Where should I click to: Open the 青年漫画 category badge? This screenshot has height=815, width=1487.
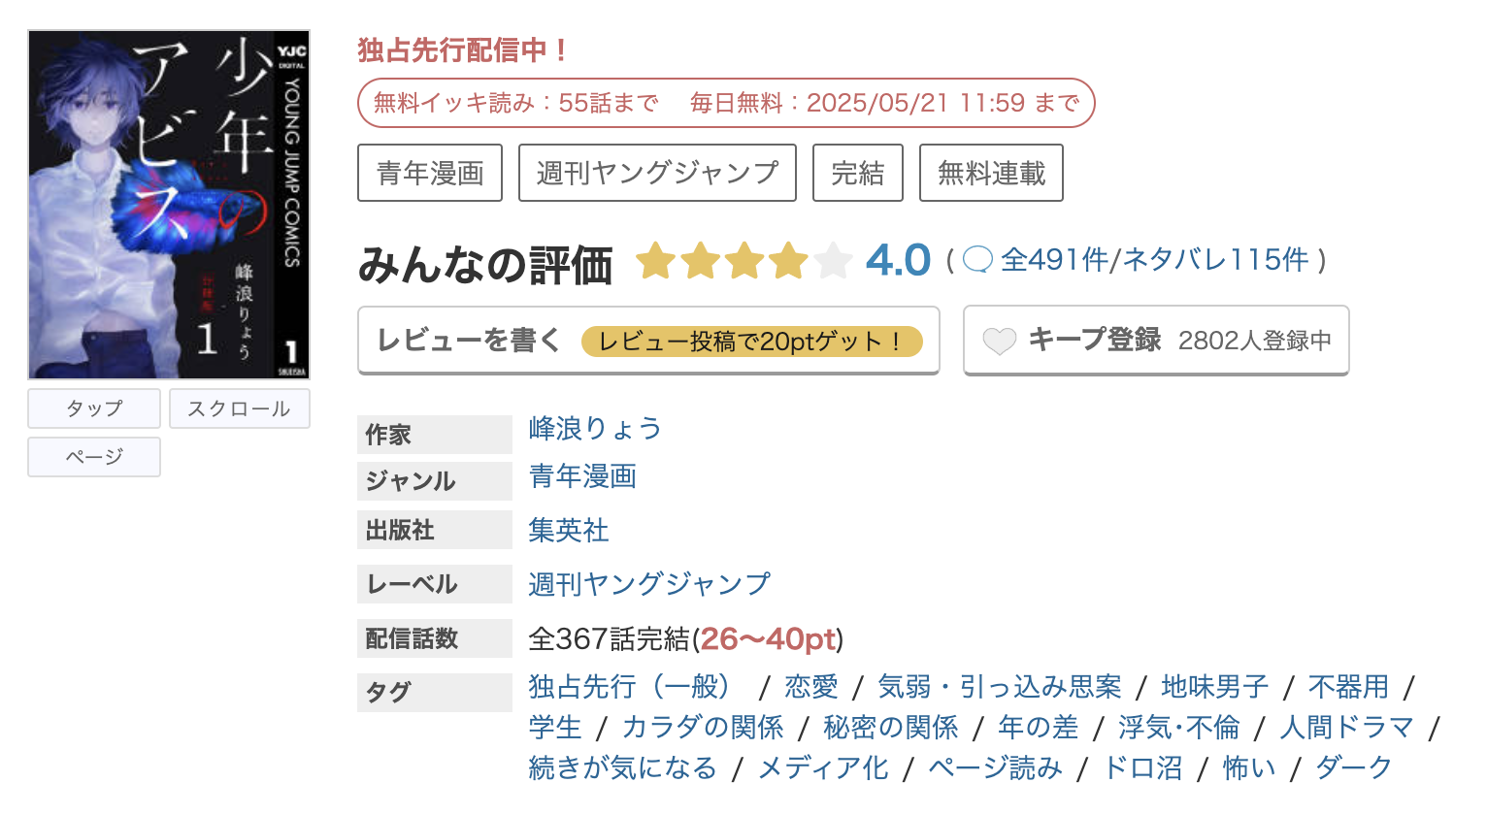click(x=430, y=172)
